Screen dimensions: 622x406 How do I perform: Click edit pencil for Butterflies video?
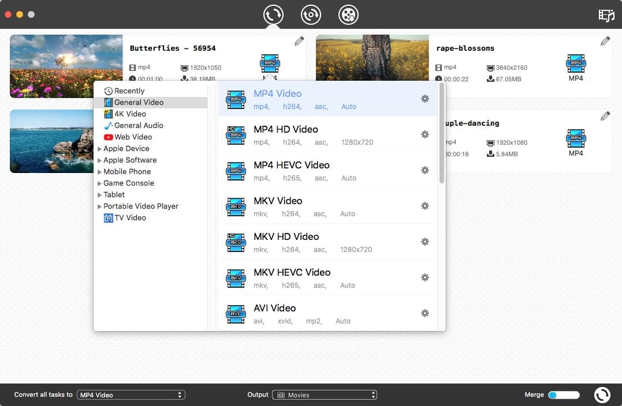(x=299, y=40)
